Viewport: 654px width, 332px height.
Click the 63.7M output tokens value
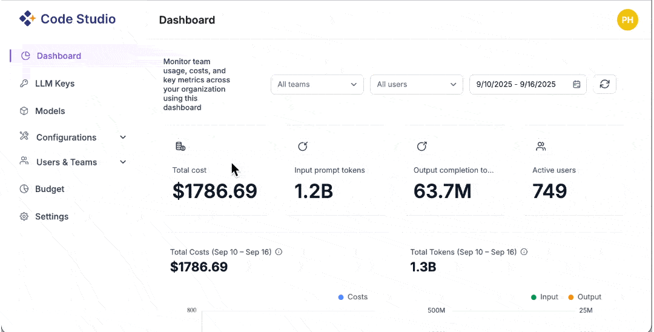pyautogui.click(x=443, y=191)
